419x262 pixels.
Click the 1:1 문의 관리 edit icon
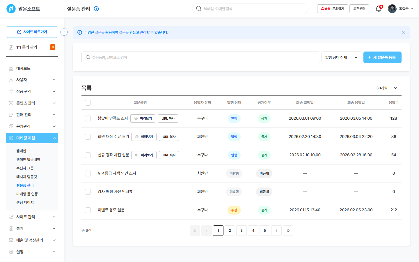(x=11, y=47)
